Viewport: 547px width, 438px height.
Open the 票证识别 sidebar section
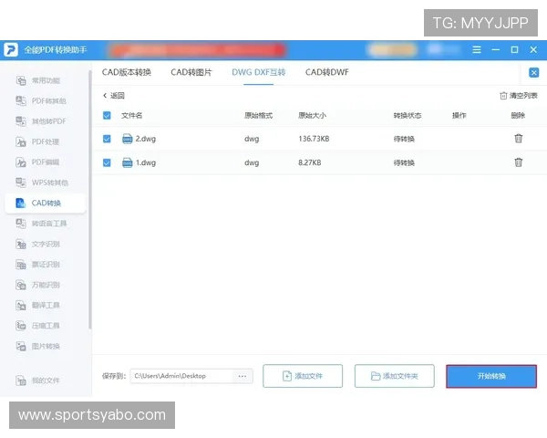click(x=37, y=265)
